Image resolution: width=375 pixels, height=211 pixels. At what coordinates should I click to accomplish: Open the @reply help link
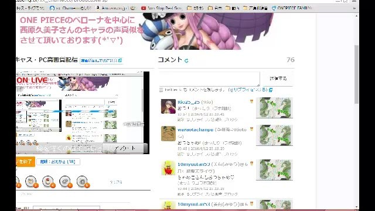click(250, 90)
